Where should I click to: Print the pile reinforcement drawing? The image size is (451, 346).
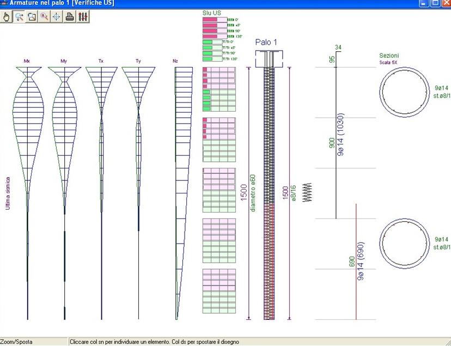(70, 16)
